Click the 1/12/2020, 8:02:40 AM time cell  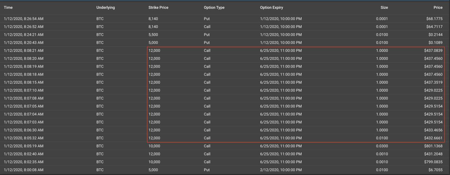pyautogui.click(x=24, y=154)
